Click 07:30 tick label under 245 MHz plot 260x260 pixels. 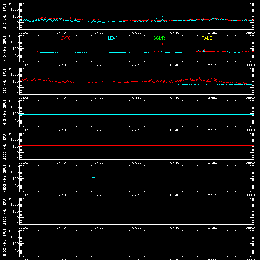tap(137, 33)
